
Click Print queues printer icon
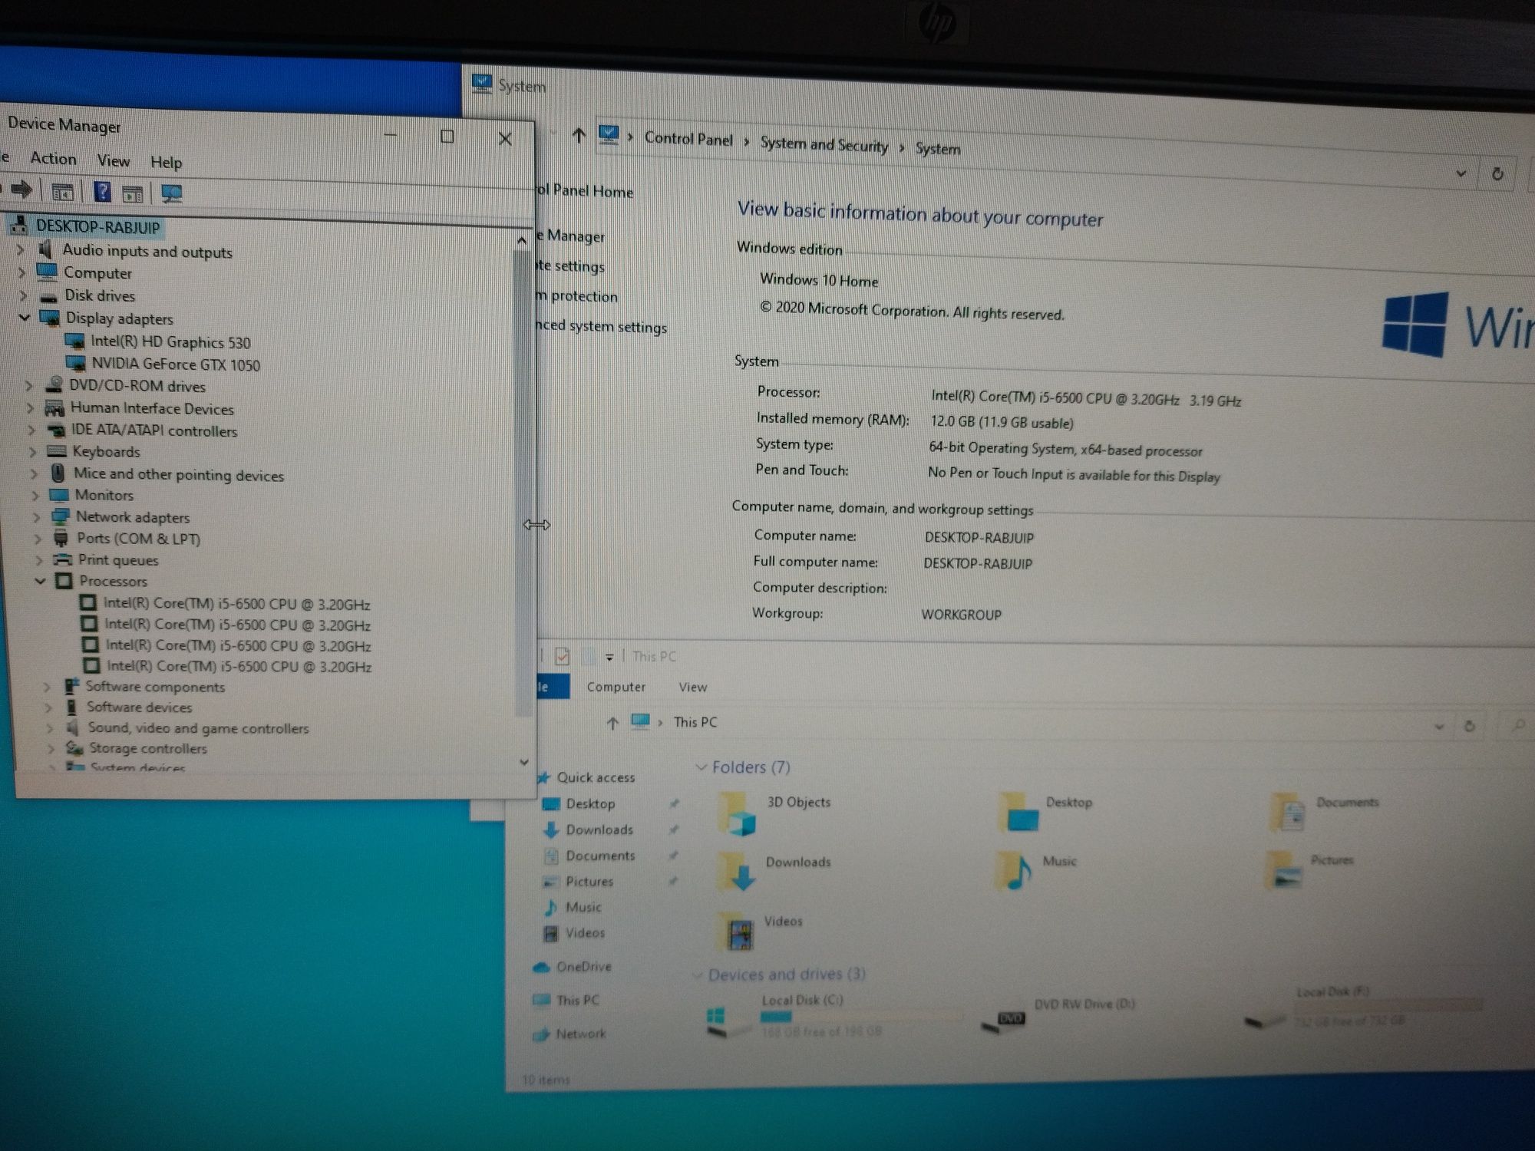pyautogui.click(x=63, y=559)
